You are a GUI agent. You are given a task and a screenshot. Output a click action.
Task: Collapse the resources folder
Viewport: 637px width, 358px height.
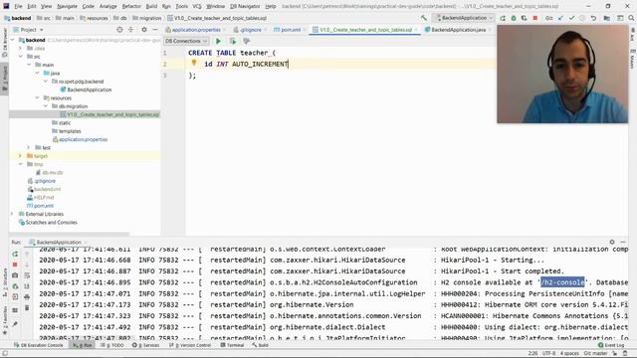(x=37, y=97)
